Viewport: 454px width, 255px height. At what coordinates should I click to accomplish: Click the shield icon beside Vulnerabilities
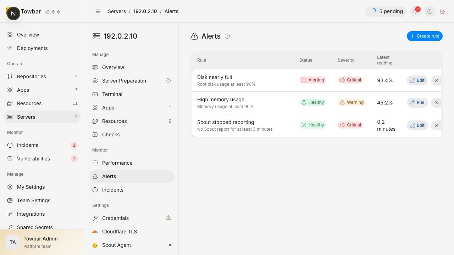[x=10, y=159]
